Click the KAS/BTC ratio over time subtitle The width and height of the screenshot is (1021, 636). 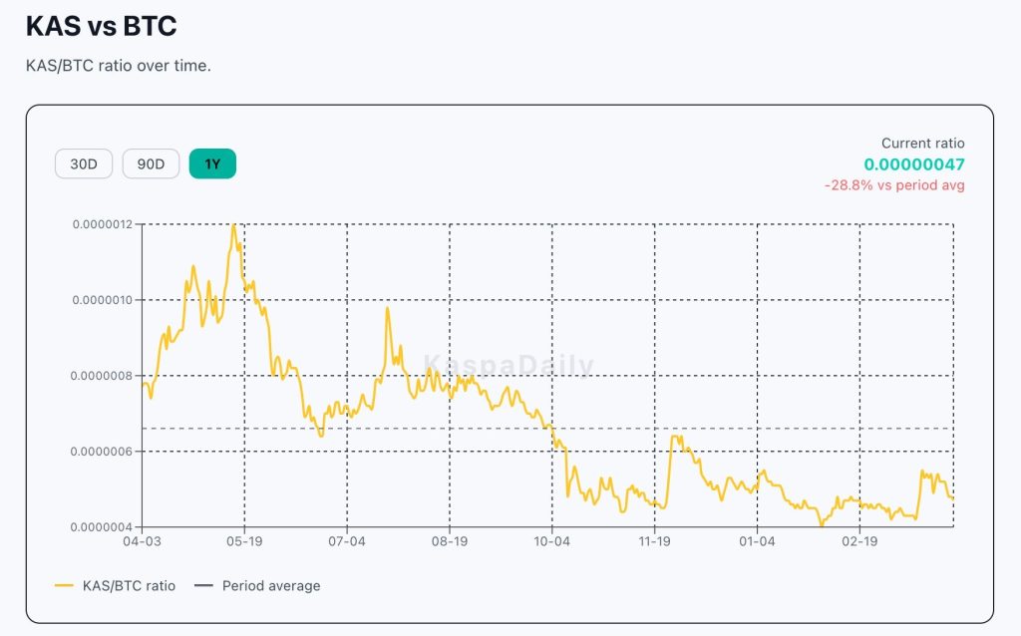coord(118,66)
